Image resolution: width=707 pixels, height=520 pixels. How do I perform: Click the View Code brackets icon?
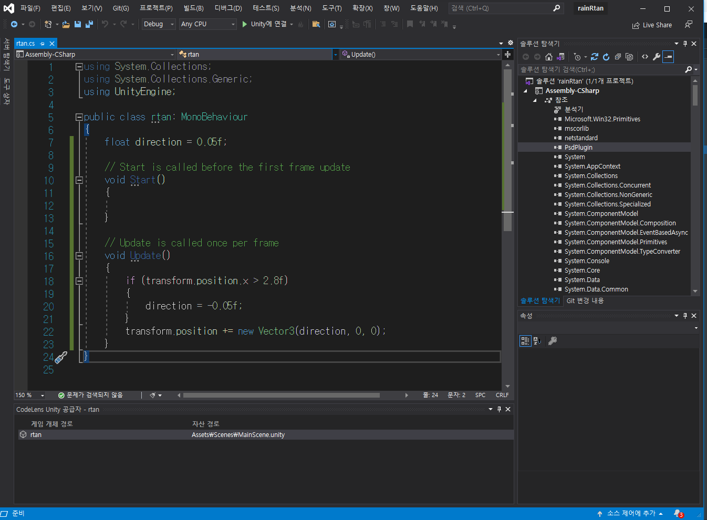pyautogui.click(x=645, y=57)
